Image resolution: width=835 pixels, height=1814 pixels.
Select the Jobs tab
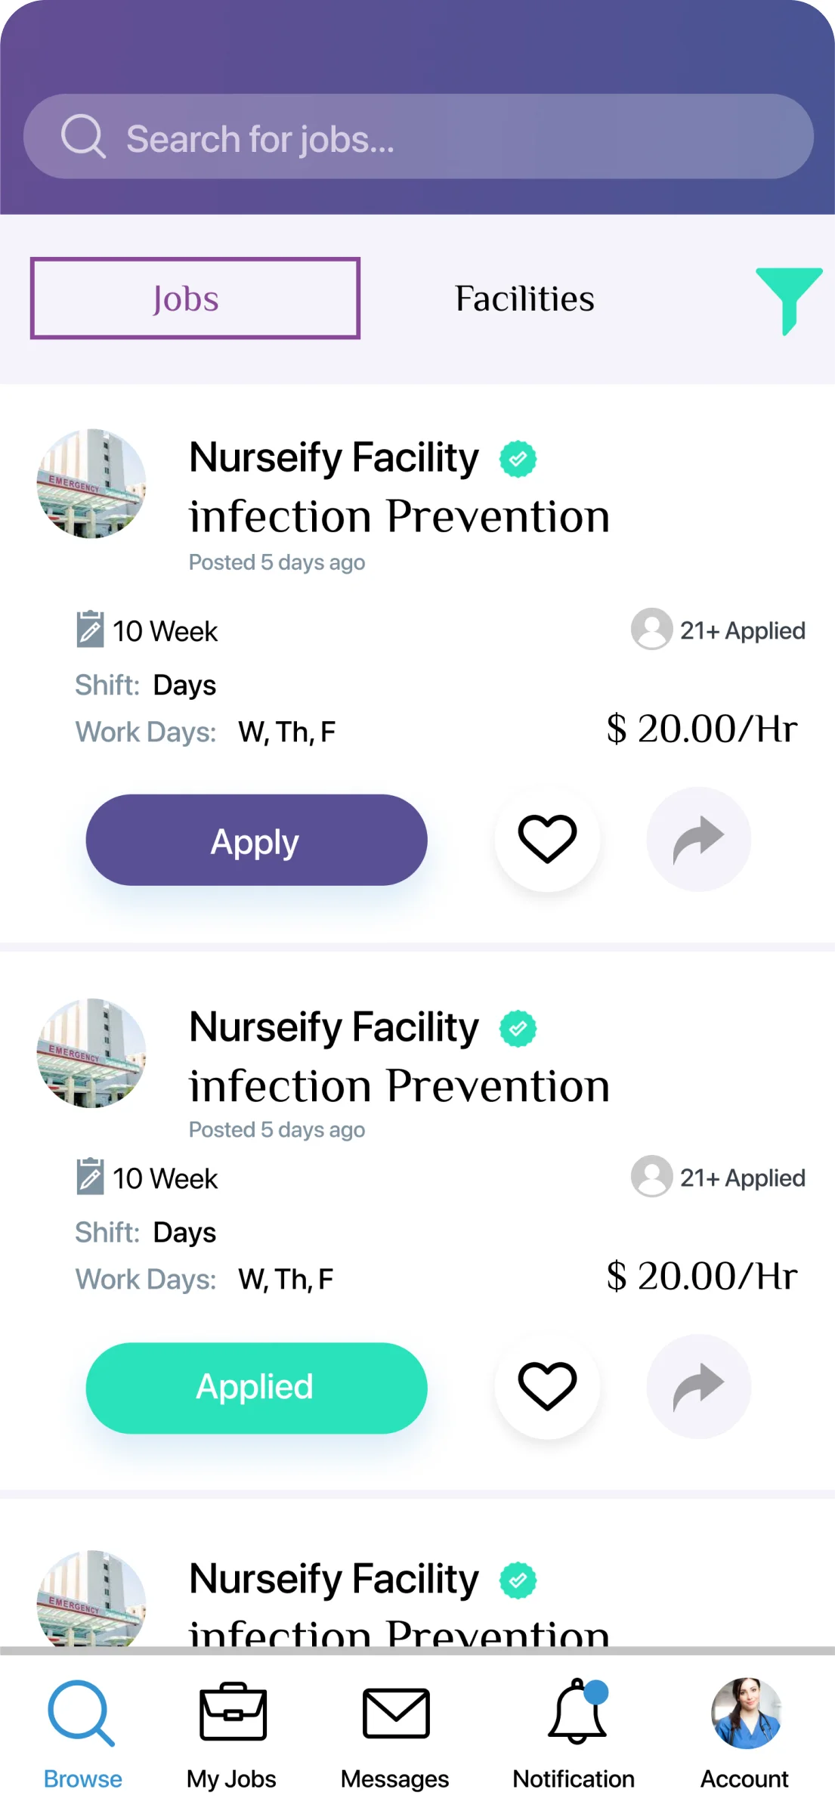pos(195,299)
